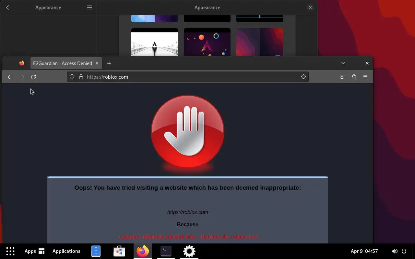Choose the red purple gradient wallpaper thumbnail
The height and width of the screenshot is (259, 415).
click(260, 42)
